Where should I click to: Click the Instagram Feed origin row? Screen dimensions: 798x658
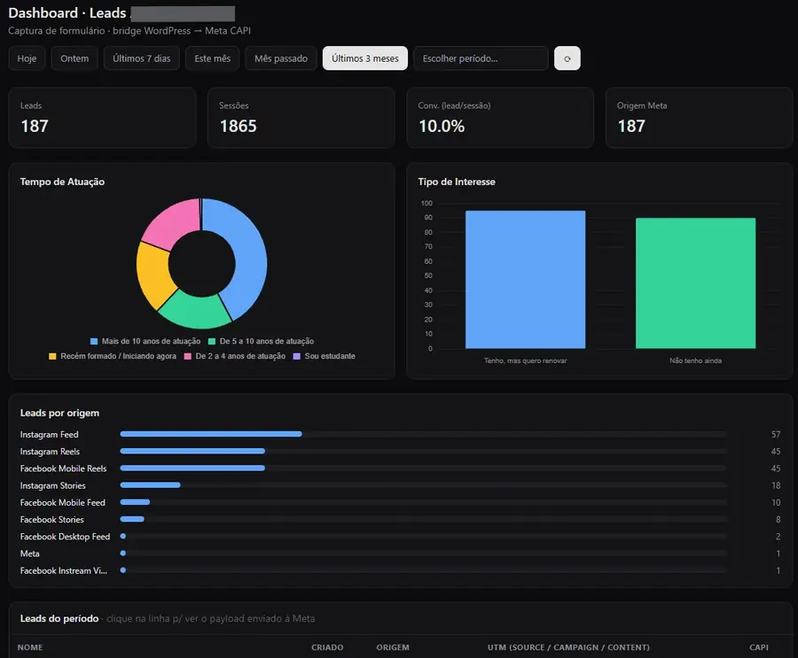[x=400, y=434]
